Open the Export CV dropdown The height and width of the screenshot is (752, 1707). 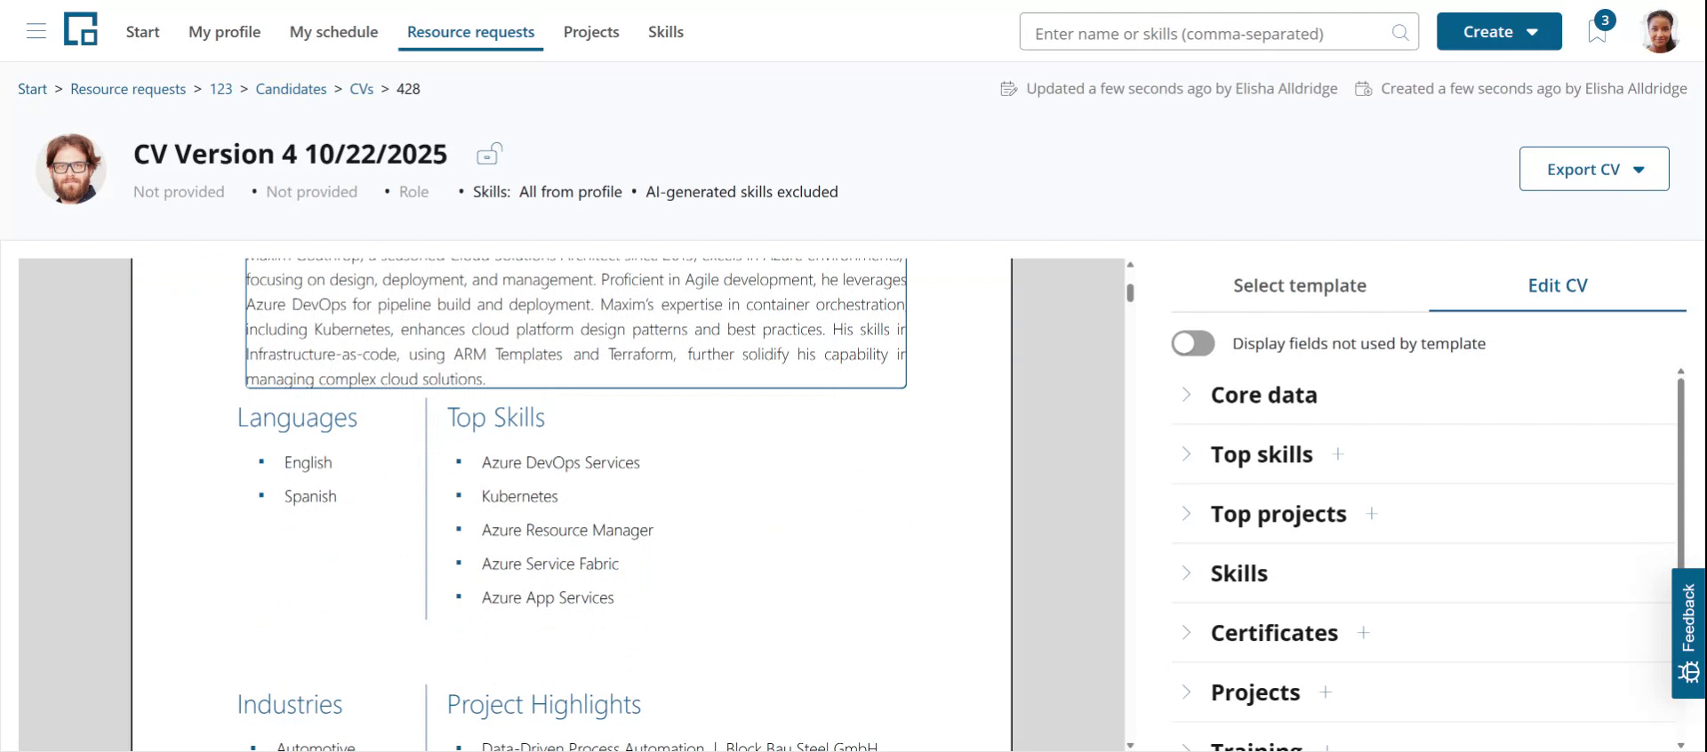pyautogui.click(x=1594, y=169)
